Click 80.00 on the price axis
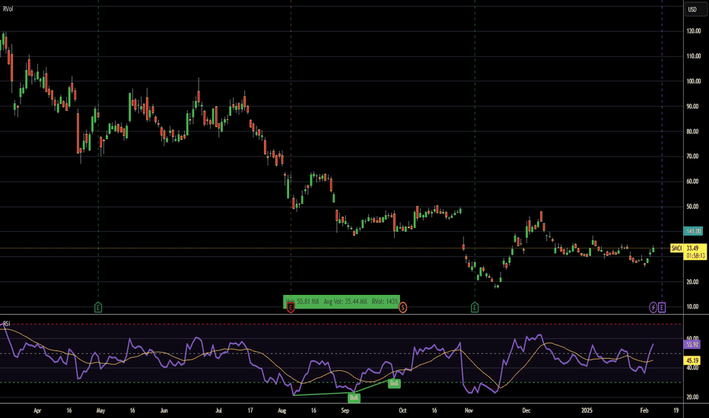709x418 pixels. point(692,132)
